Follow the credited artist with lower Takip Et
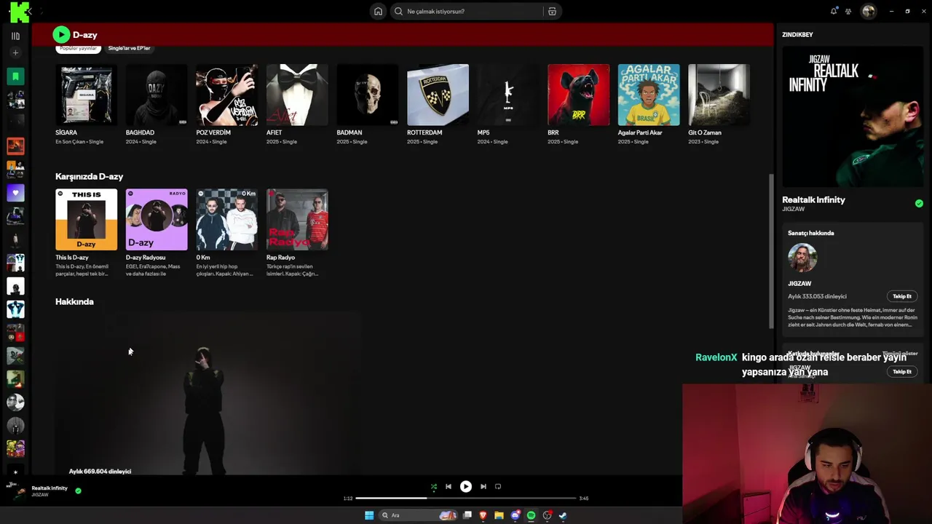Image resolution: width=932 pixels, height=524 pixels. tap(902, 372)
